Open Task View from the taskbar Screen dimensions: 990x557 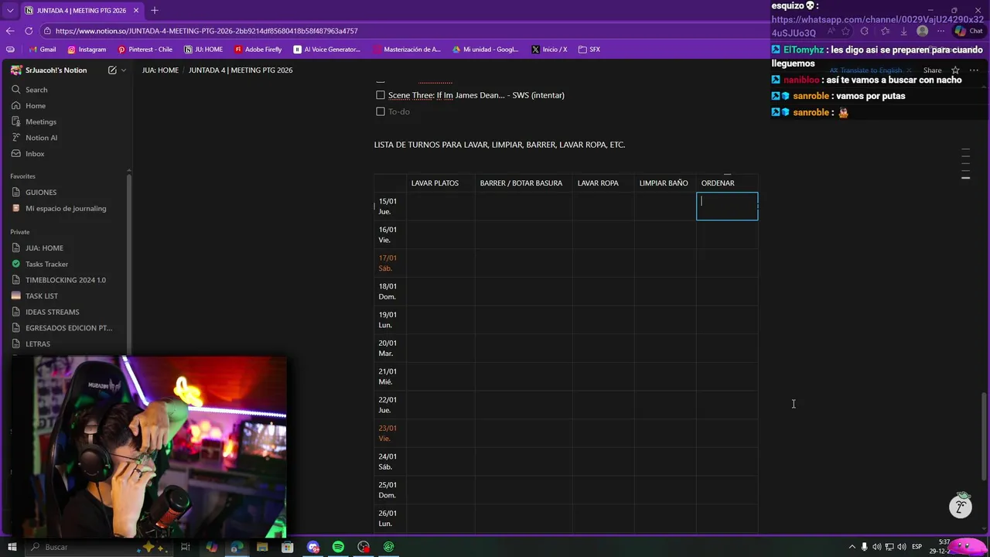click(x=186, y=547)
